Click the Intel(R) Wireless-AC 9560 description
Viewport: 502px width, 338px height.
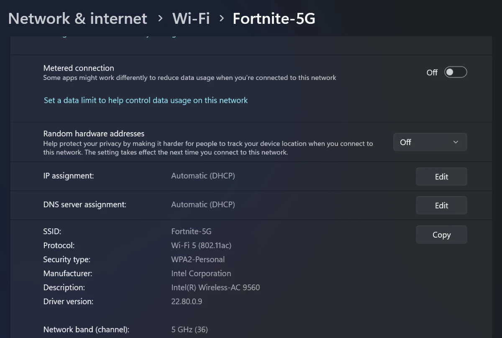click(x=215, y=287)
